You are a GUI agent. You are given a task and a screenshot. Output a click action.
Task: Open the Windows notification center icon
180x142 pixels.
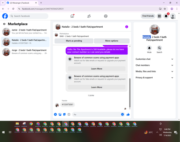coord(176,132)
